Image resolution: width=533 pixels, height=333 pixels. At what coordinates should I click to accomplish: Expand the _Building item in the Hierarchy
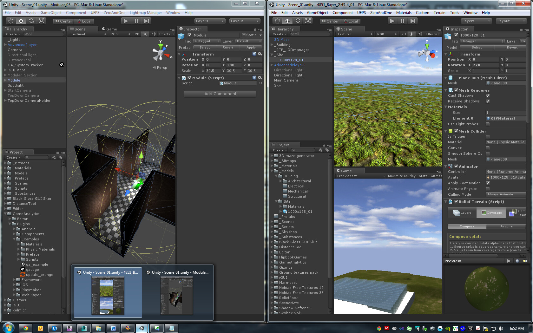[x=272, y=45]
